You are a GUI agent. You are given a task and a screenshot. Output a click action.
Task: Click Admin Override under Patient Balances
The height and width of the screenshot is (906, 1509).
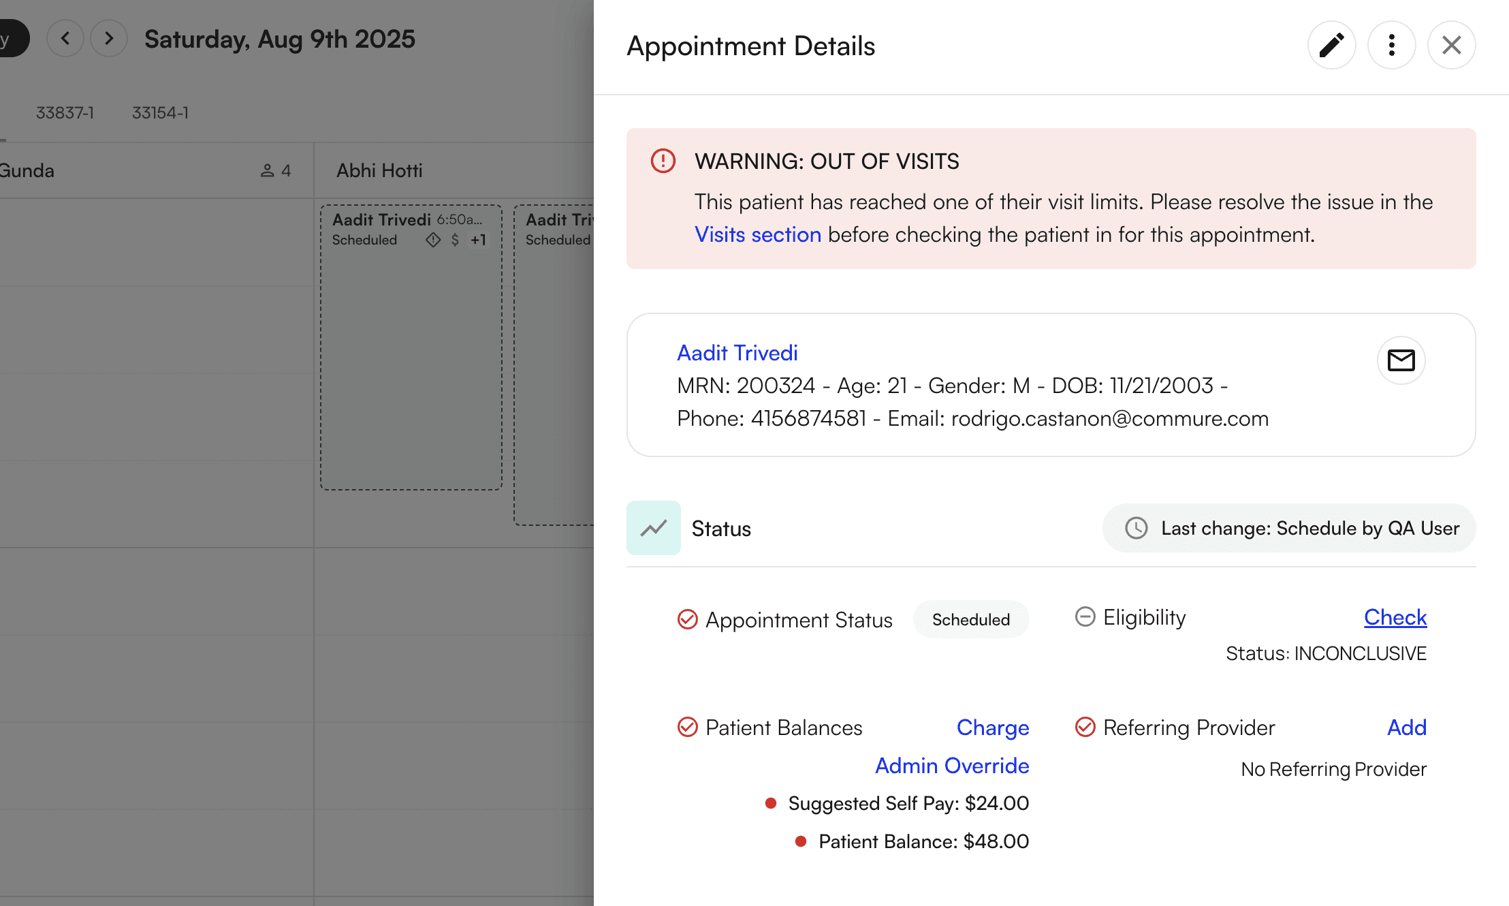951,765
